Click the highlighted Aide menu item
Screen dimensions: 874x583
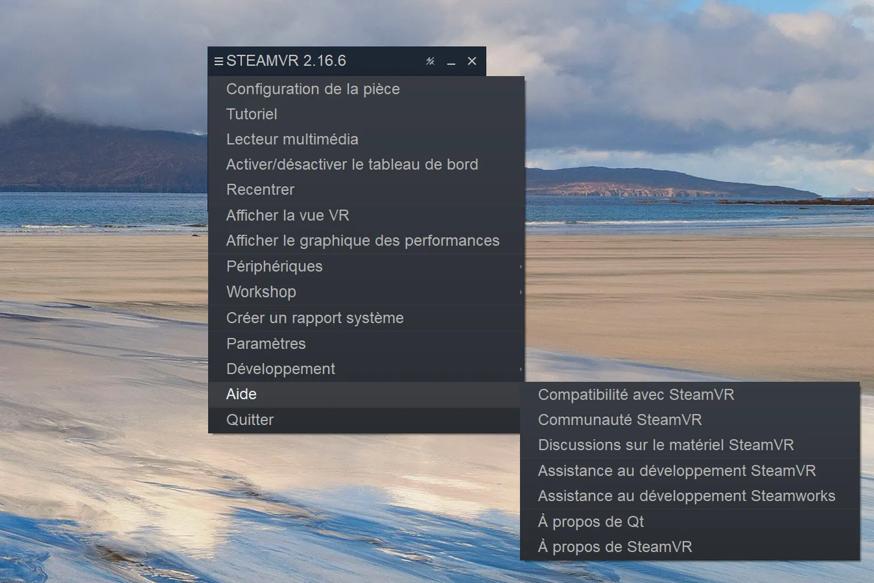pos(365,394)
